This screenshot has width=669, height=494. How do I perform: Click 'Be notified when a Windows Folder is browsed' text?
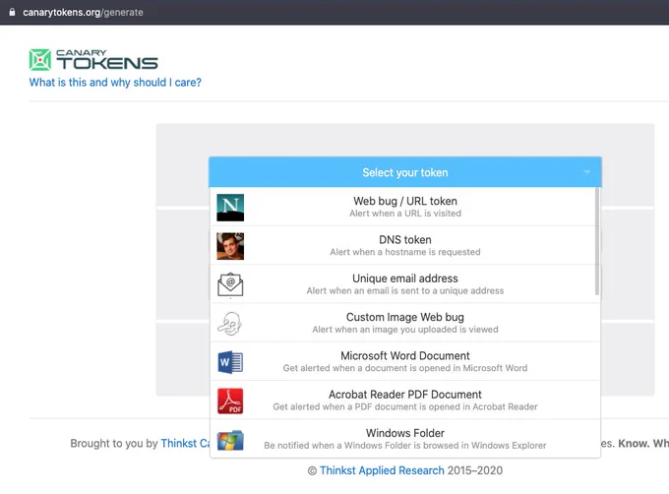click(405, 446)
